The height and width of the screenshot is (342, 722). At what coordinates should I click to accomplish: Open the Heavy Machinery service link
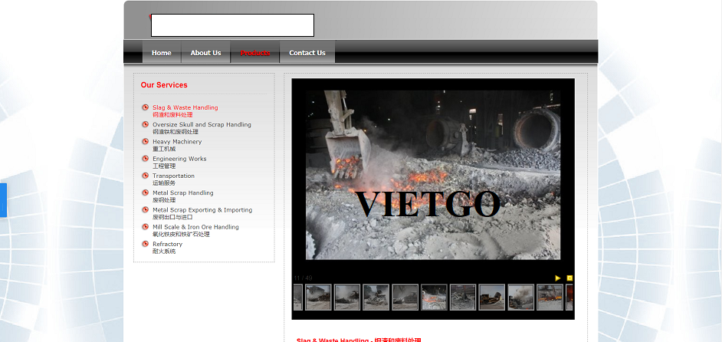[x=177, y=145]
